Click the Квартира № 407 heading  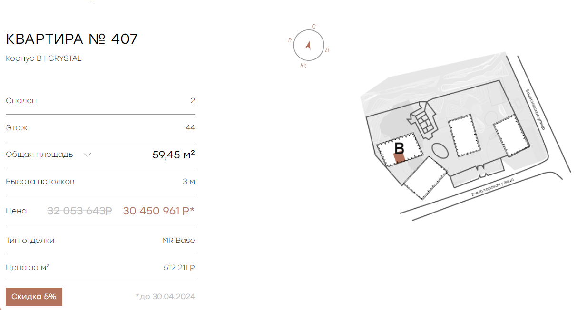click(x=72, y=39)
